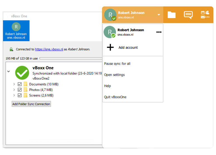The image size is (216, 155).
Task: Open the local folder icon in orange header
Action: (x=171, y=15)
